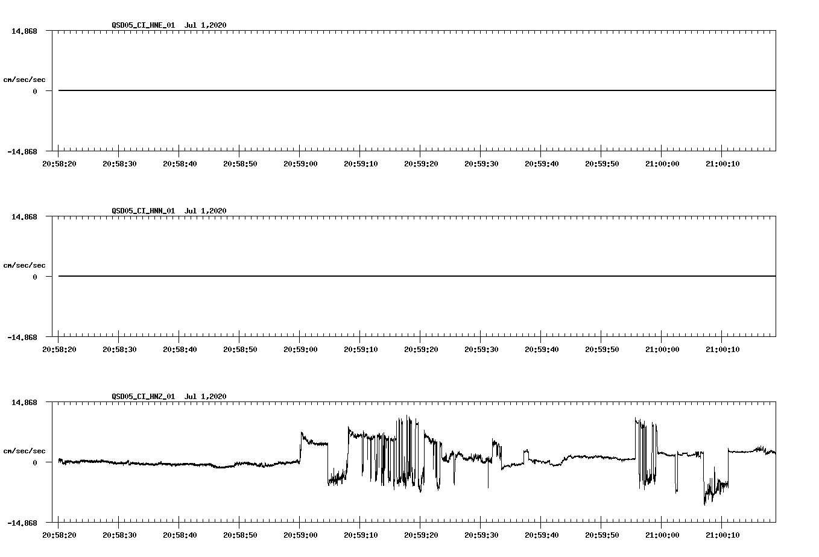
Task: Click the 20:59:10 time label under HNE plot
Action: point(361,163)
